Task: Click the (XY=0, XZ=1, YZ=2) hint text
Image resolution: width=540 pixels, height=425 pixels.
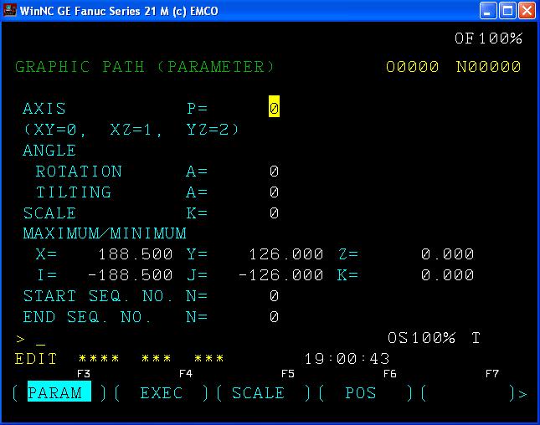Action: tap(131, 130)
